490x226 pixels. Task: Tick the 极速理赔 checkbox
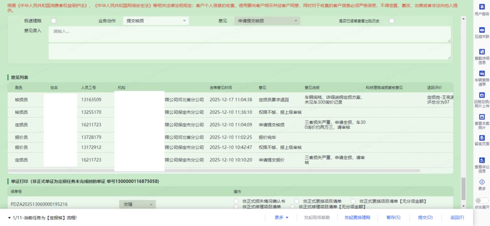pyautogui.click(x=53, y=21)
